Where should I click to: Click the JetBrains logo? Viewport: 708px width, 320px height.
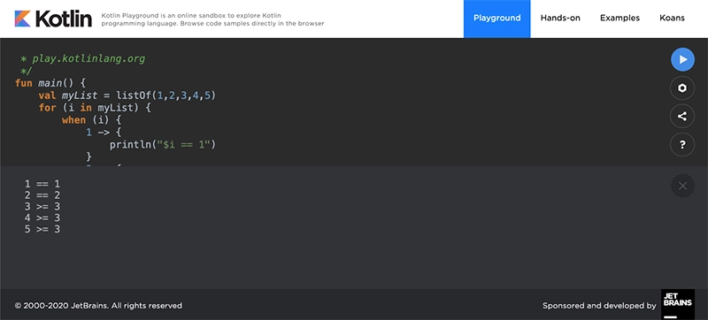click(x=678, y=304)
